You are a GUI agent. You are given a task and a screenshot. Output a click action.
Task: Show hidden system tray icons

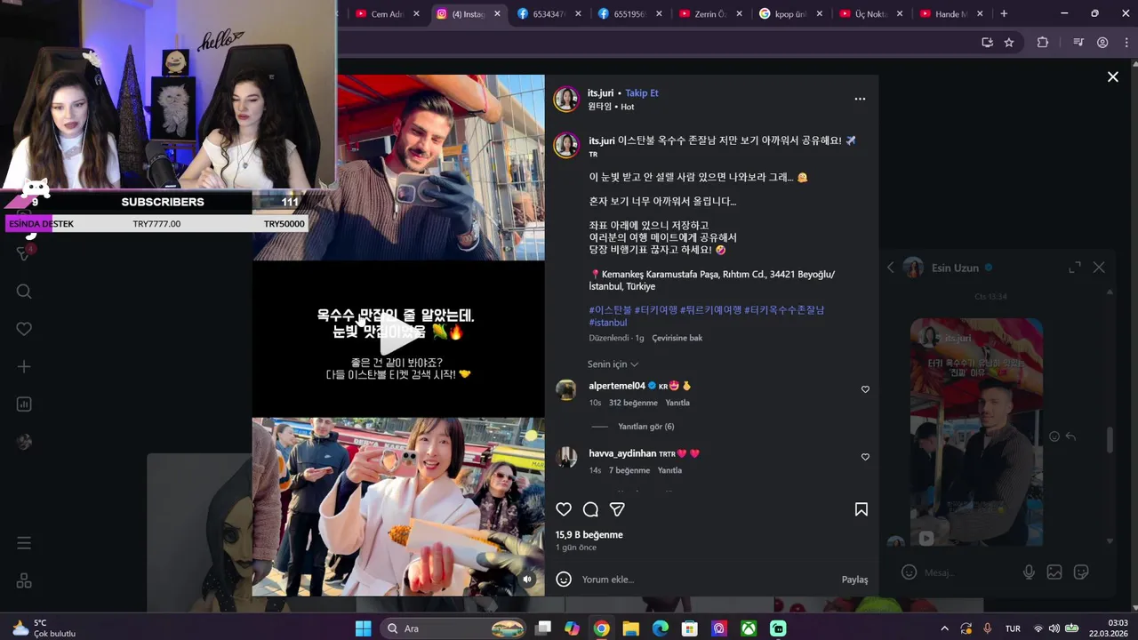coord(944,628)
